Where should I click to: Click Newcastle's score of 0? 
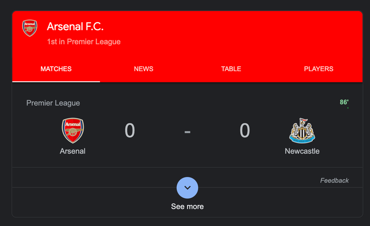(x=245, y=131)
